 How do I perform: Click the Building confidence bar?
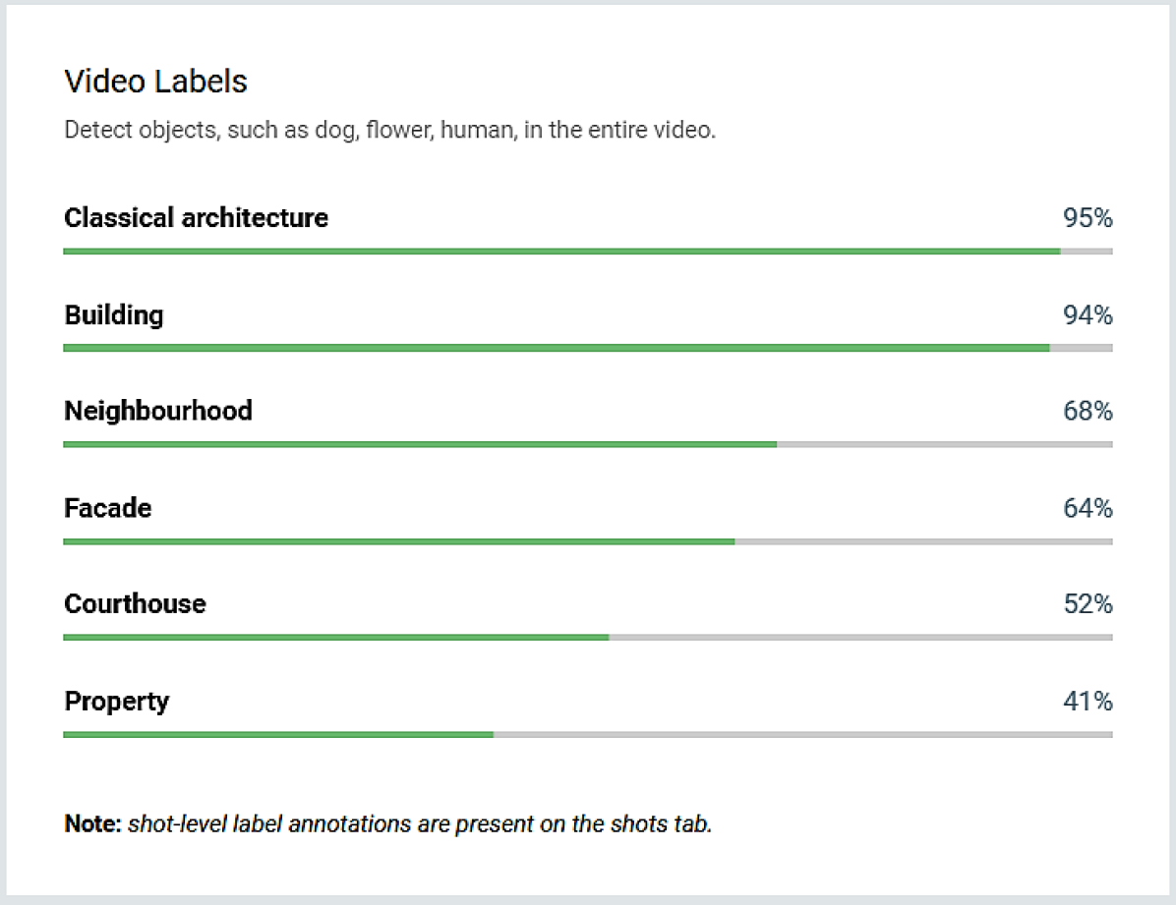pyautogui.click(x=587, y=348)
